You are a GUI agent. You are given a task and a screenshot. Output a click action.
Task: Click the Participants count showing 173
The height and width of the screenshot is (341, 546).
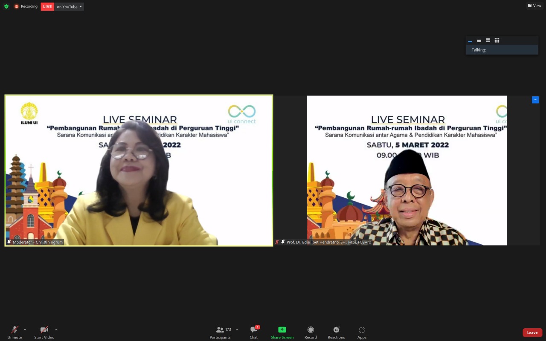point(228,329)
